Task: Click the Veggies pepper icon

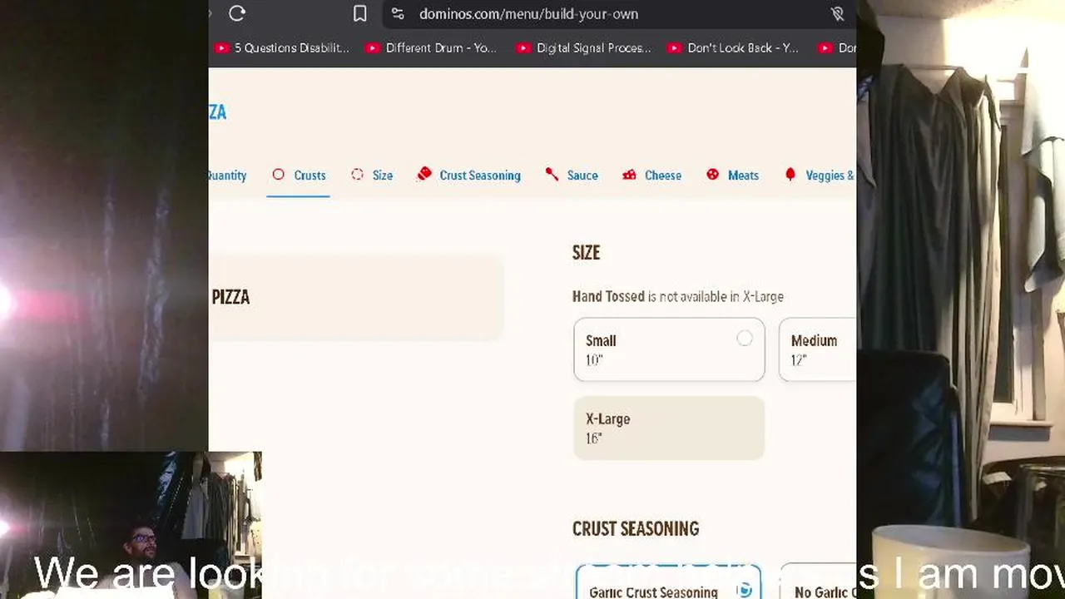Action: click(x=790, y=175)
